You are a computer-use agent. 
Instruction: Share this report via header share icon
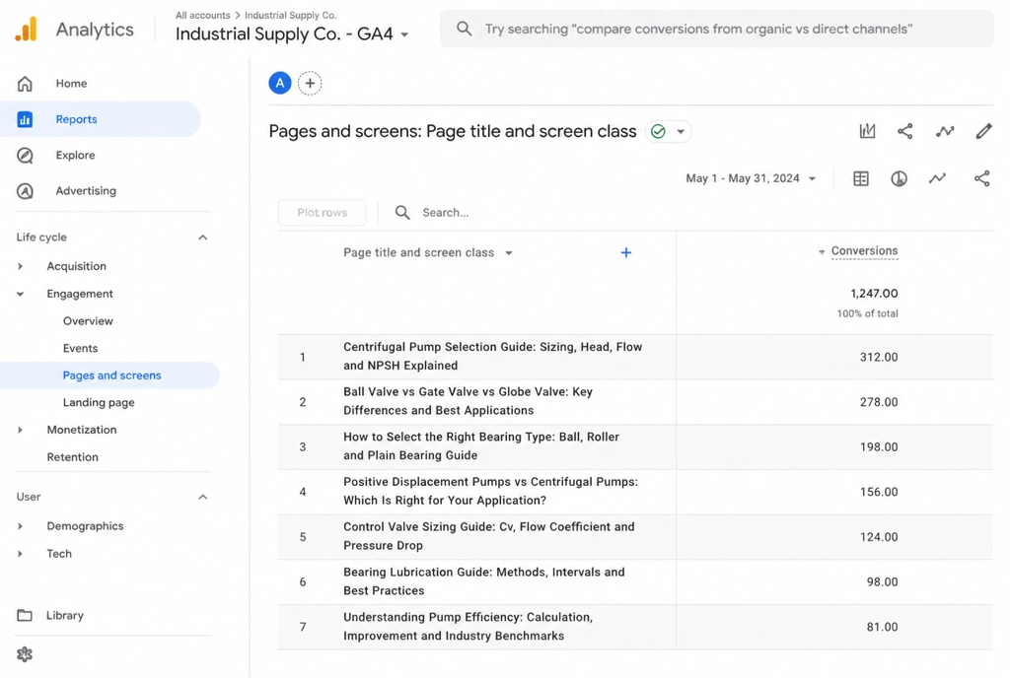click(x=905, y=131)
